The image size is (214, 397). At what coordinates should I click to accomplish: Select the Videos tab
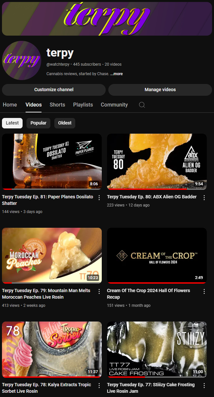click(x=34, y=105)
